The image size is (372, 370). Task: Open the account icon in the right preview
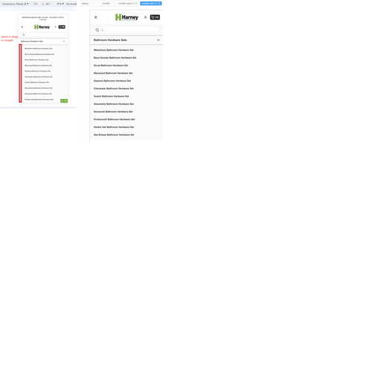click(146, 17)
